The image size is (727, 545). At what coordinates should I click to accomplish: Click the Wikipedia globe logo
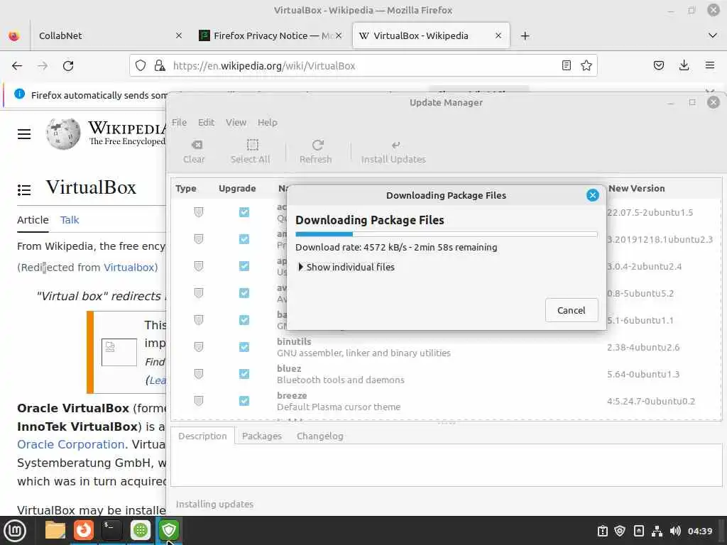tap(63, 133)
